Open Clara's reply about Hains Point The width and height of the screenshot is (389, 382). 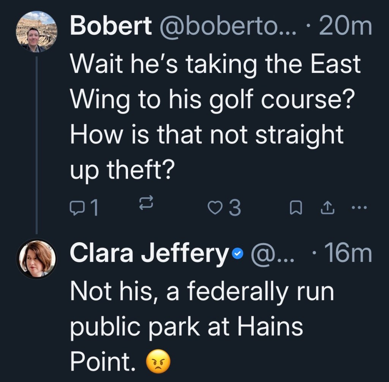pos(201,327)
